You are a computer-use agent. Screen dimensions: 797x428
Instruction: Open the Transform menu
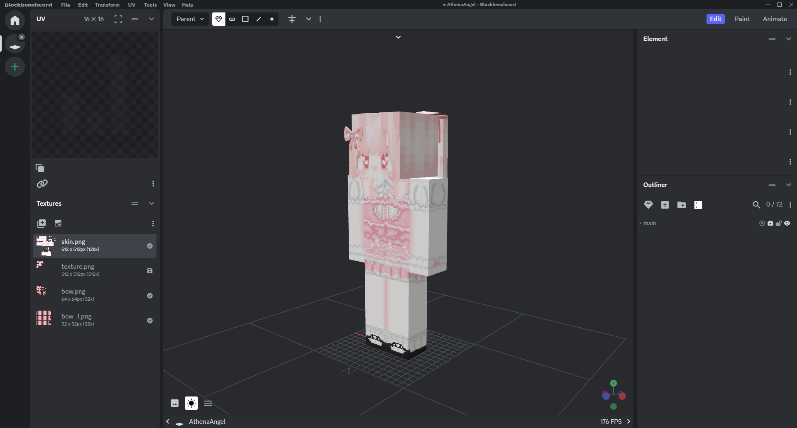pos(107,5)
